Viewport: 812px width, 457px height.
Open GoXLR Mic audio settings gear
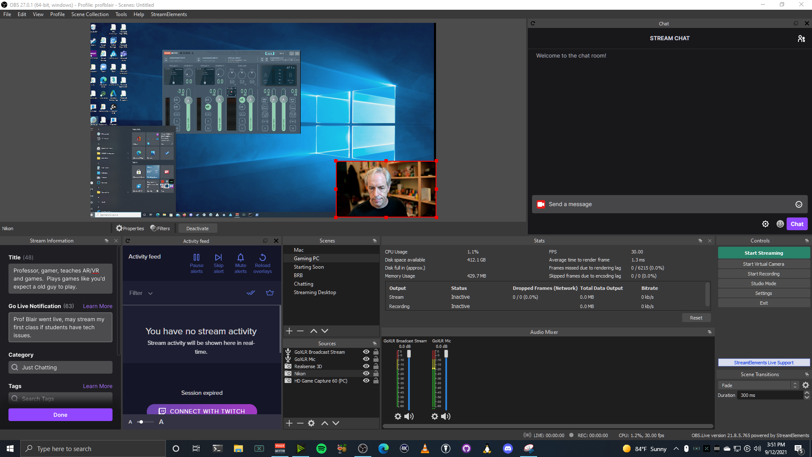click(434, 416)
